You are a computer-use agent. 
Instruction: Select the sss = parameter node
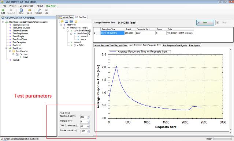(83, 39)
